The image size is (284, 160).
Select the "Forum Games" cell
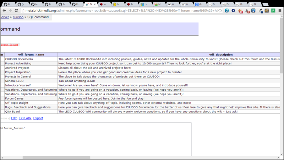click(x=31, y=98)
